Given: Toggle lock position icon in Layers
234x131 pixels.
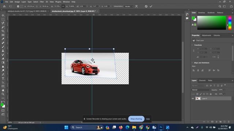Looking at the screenshot, I should point(204,94).
